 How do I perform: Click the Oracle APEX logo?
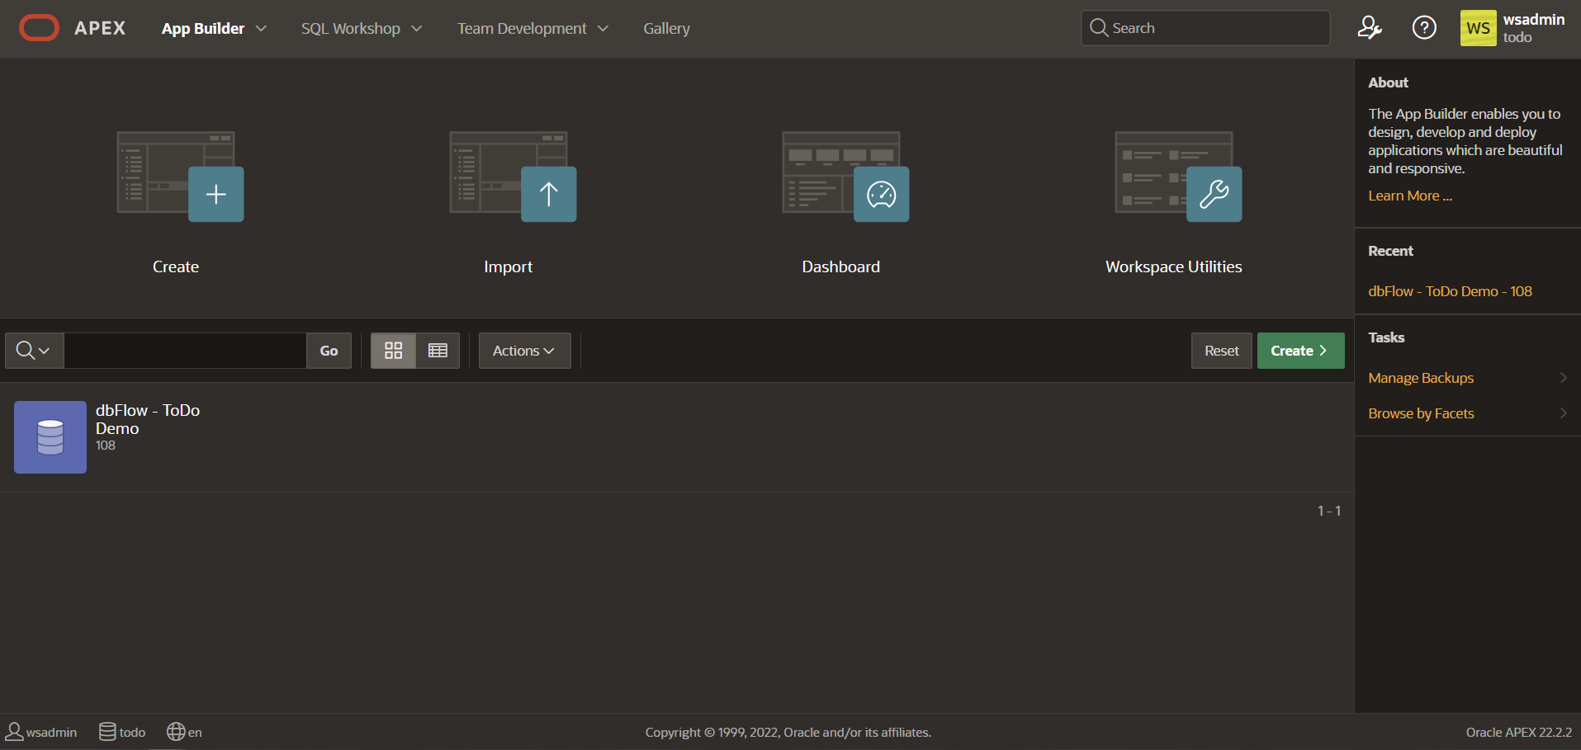click(x=72, y=28)
